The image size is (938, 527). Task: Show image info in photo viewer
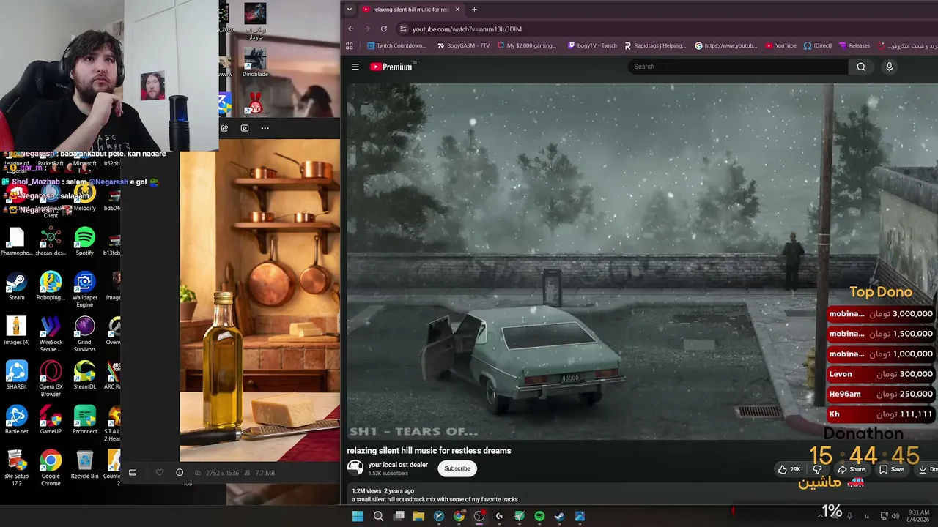180,473
